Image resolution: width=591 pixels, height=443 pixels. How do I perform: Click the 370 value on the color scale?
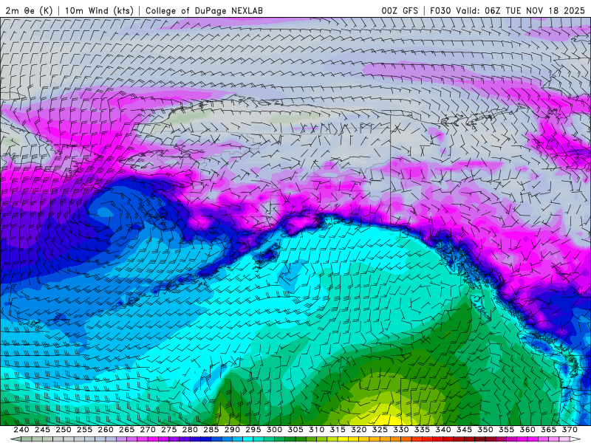[x=570, y=430]
